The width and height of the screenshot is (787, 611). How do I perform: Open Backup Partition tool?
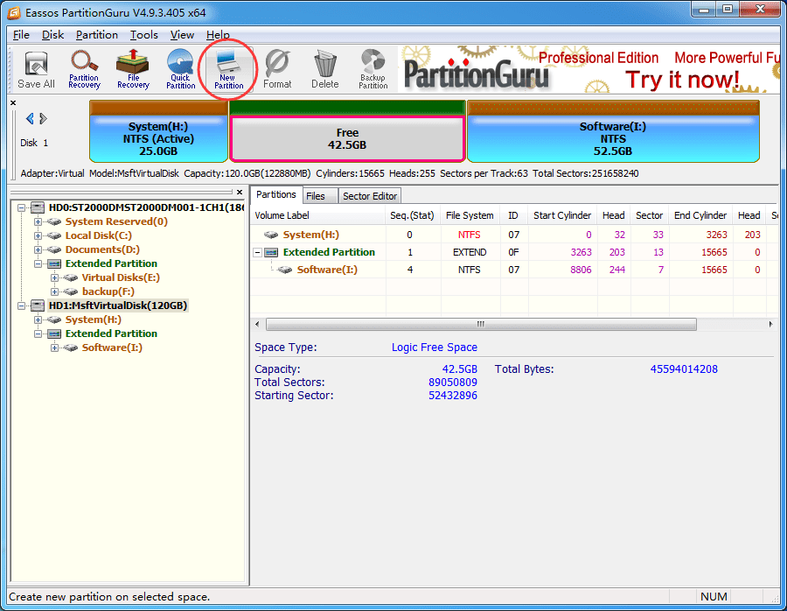click(373, 70)
